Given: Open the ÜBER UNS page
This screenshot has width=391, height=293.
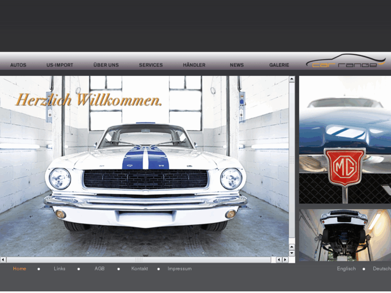Looking at the screenshot, I should click(106, 65).
